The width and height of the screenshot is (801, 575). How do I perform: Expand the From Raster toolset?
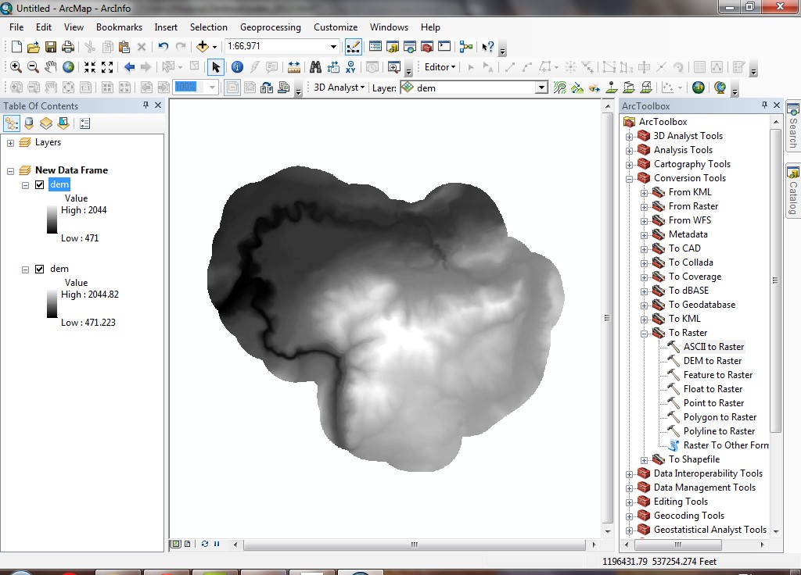tap(644, 206)
